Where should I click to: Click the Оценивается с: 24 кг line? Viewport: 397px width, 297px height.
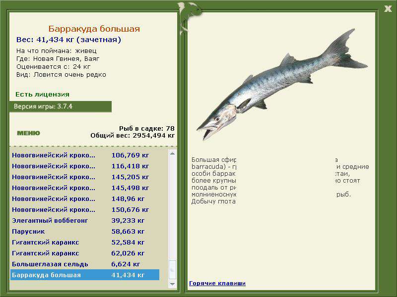pos(53,67)
